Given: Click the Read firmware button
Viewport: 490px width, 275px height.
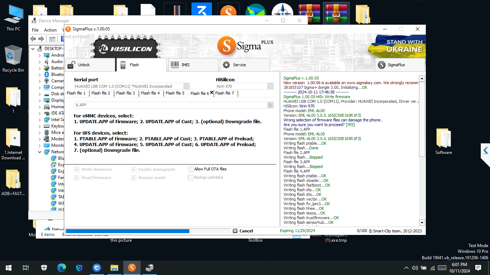Looking at the screenshot, I should 93,178.
